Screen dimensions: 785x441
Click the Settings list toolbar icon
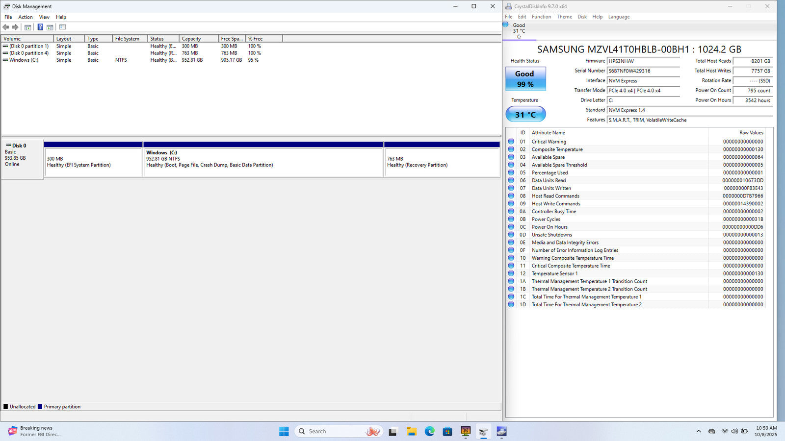click(x=62, y=27)
